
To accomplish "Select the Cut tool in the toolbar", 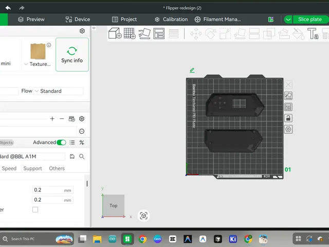I will tap(254, 33).
